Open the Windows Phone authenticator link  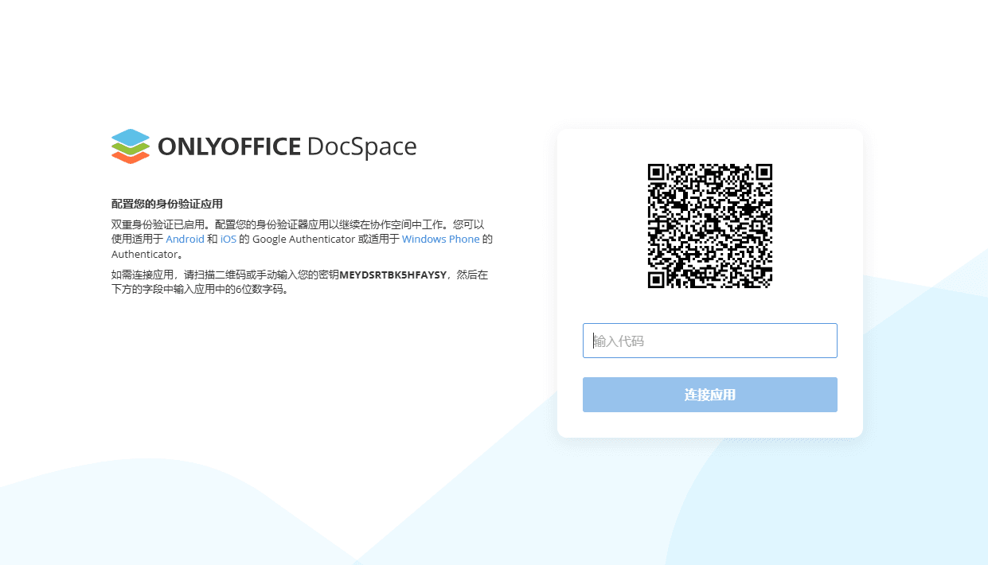point(441,239)
